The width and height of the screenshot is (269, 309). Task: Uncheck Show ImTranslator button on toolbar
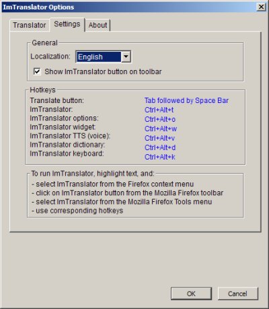37,71
